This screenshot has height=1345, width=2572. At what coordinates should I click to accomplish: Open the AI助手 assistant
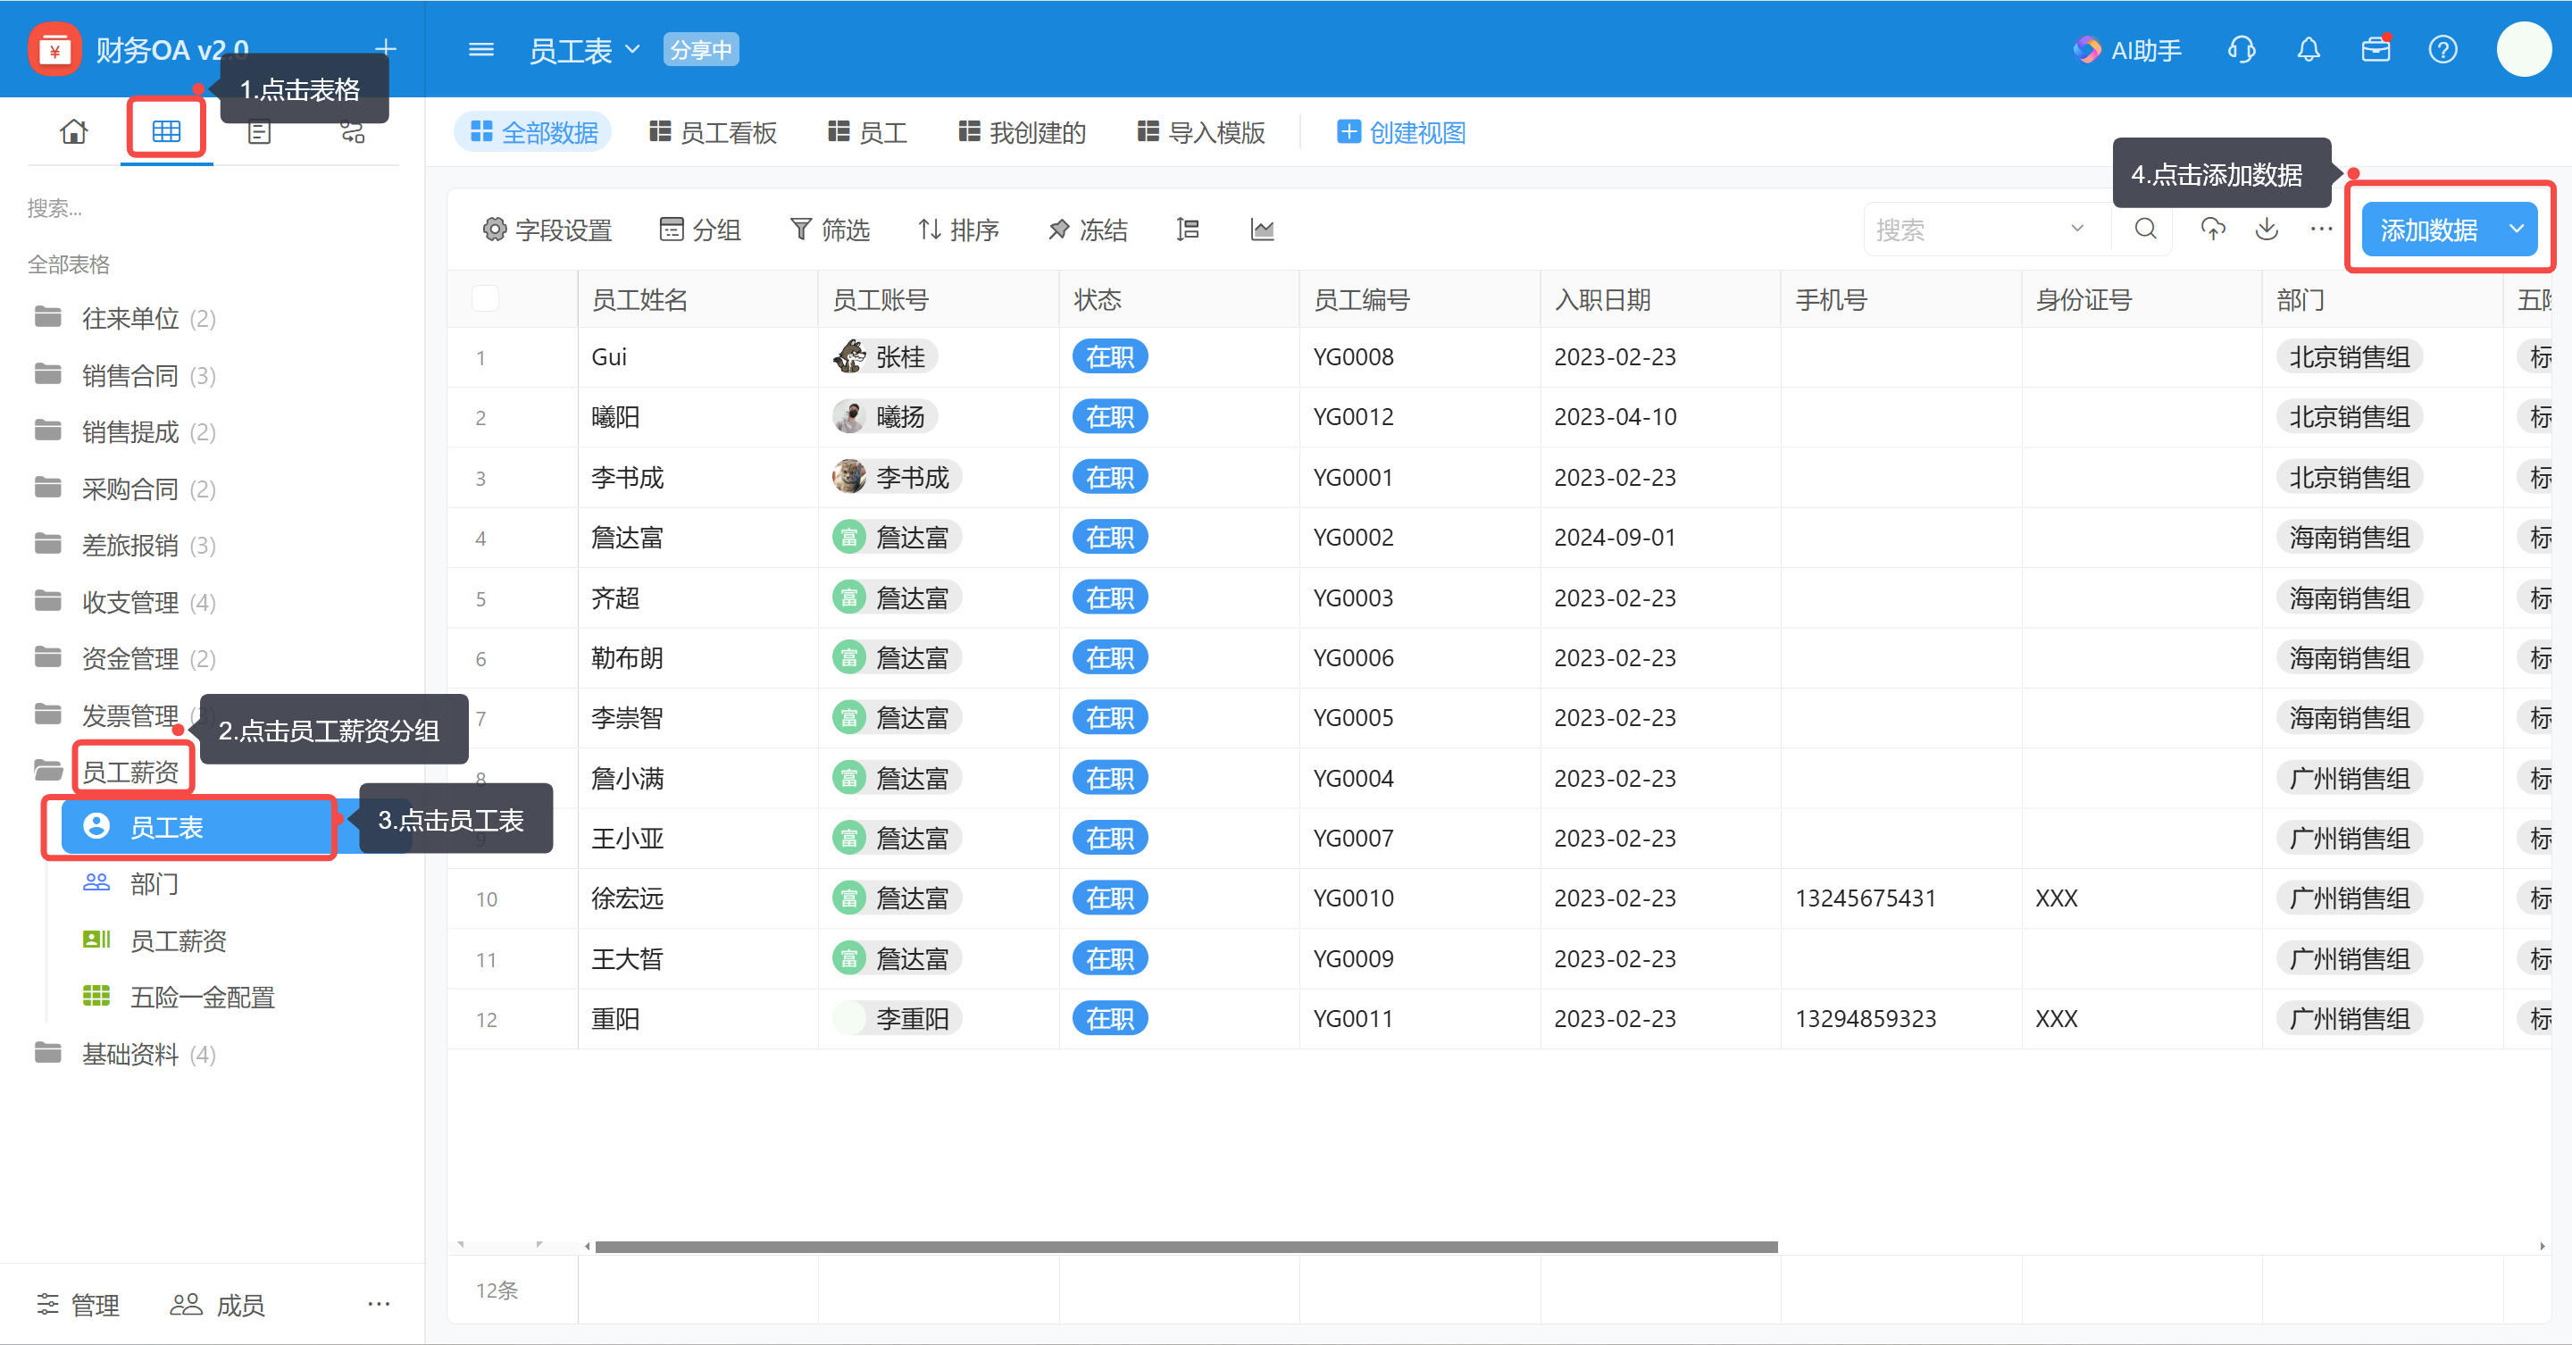tap(2127, 50)
